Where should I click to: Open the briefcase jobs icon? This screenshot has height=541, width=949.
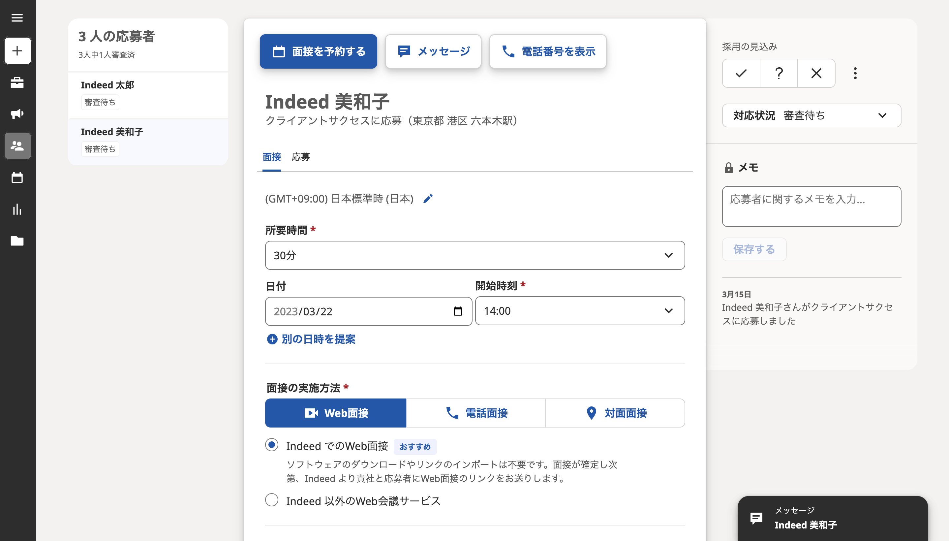coord(17,82)
